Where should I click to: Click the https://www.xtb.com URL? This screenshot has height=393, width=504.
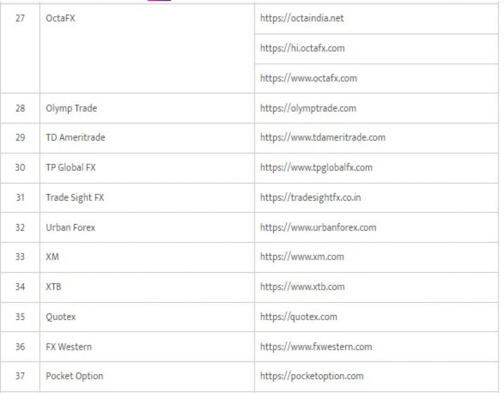coord(302,287)
